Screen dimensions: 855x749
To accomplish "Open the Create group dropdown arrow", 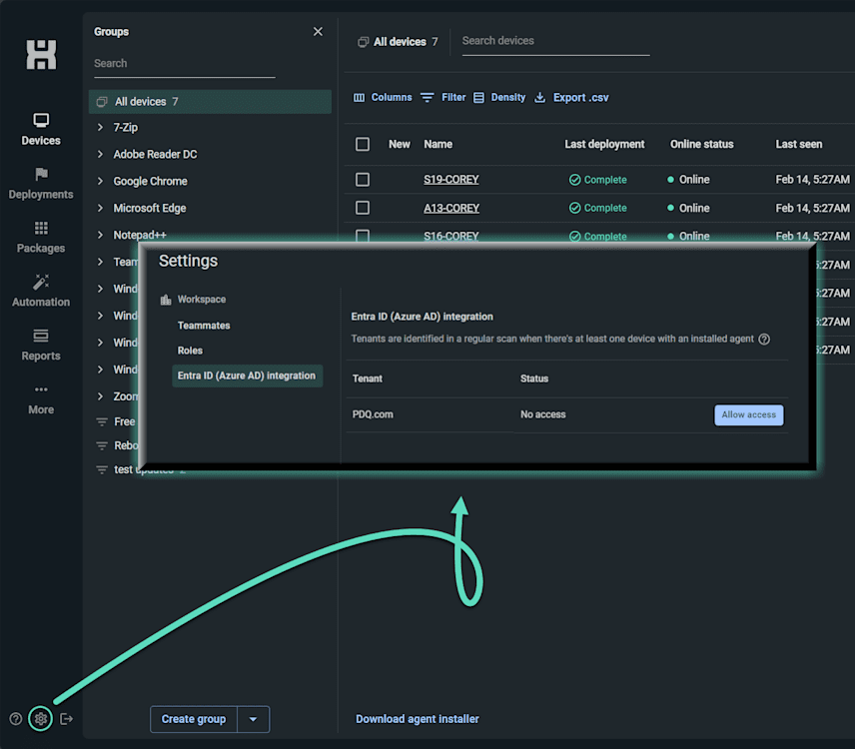I will coord(253,720).
